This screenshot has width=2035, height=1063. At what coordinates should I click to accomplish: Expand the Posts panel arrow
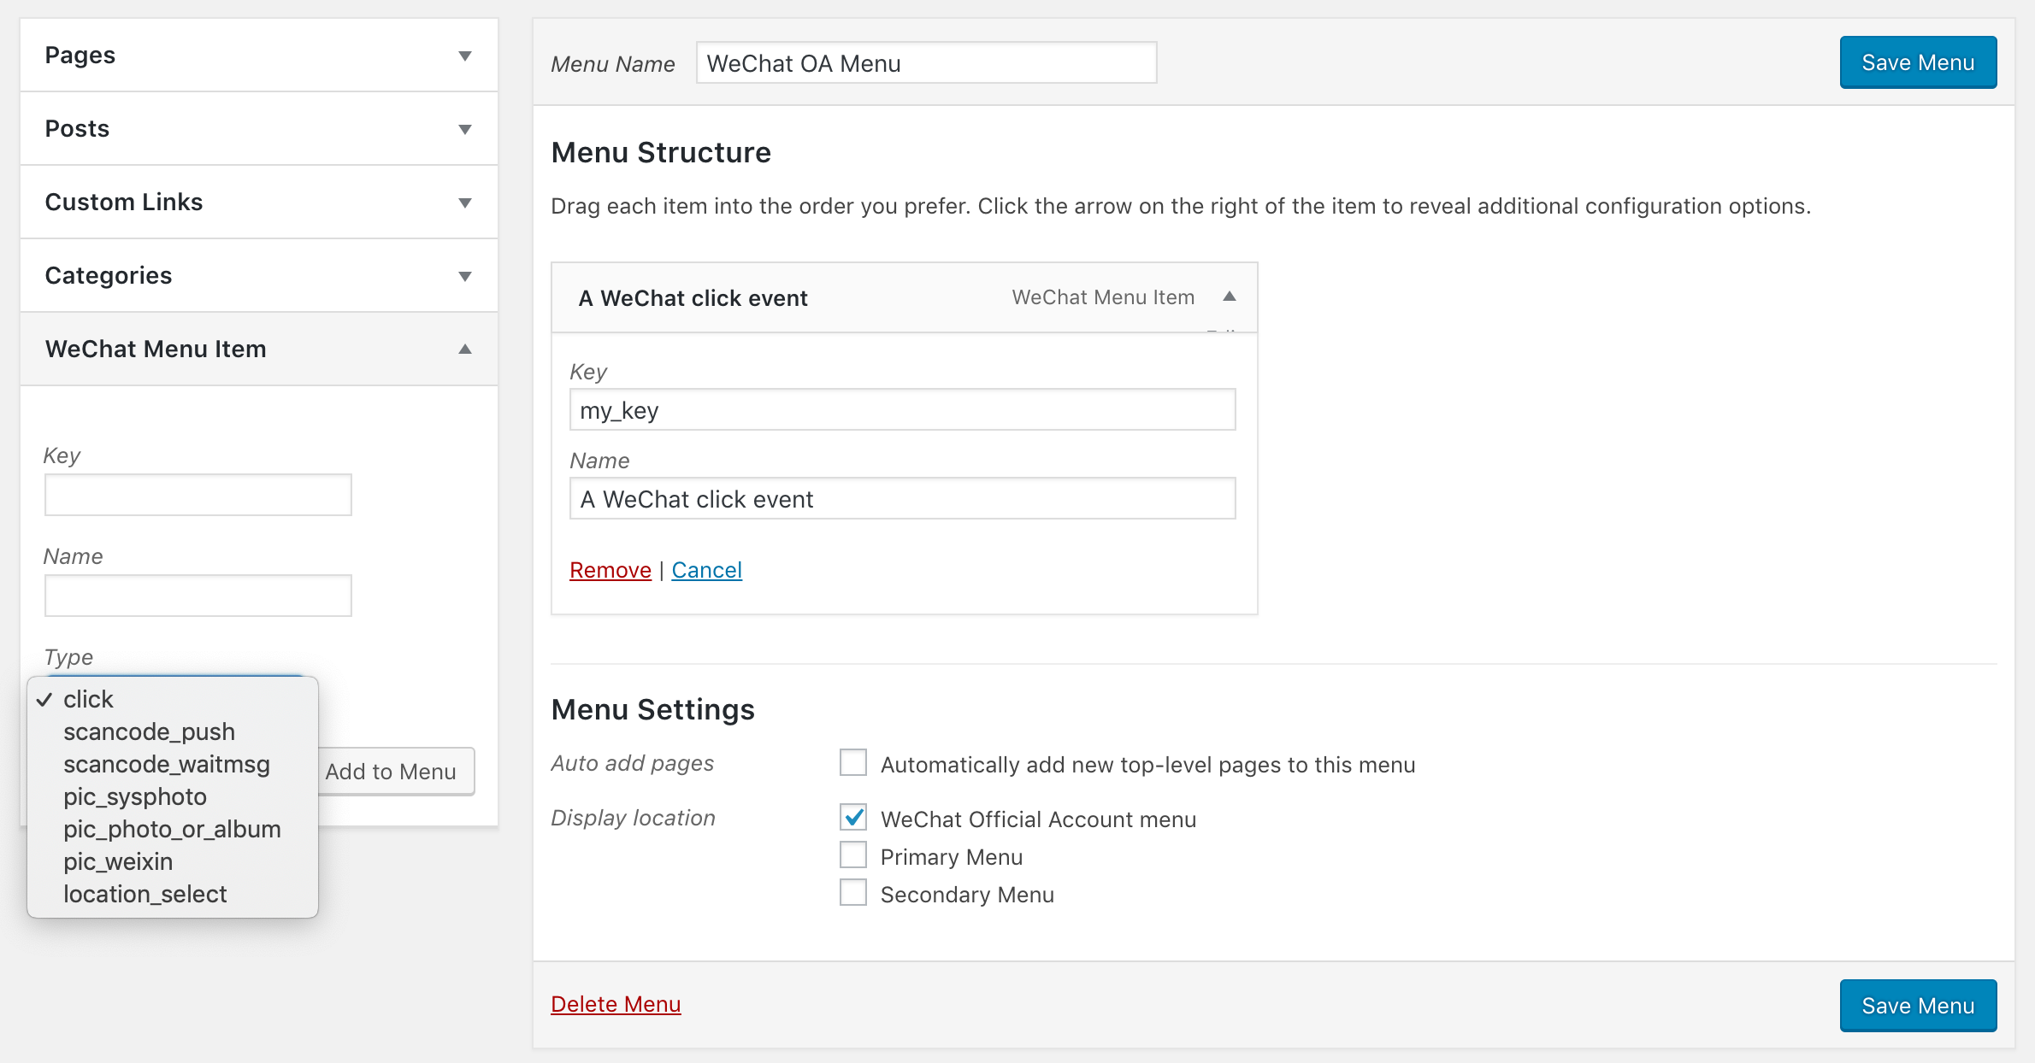[x=465, y=130]
